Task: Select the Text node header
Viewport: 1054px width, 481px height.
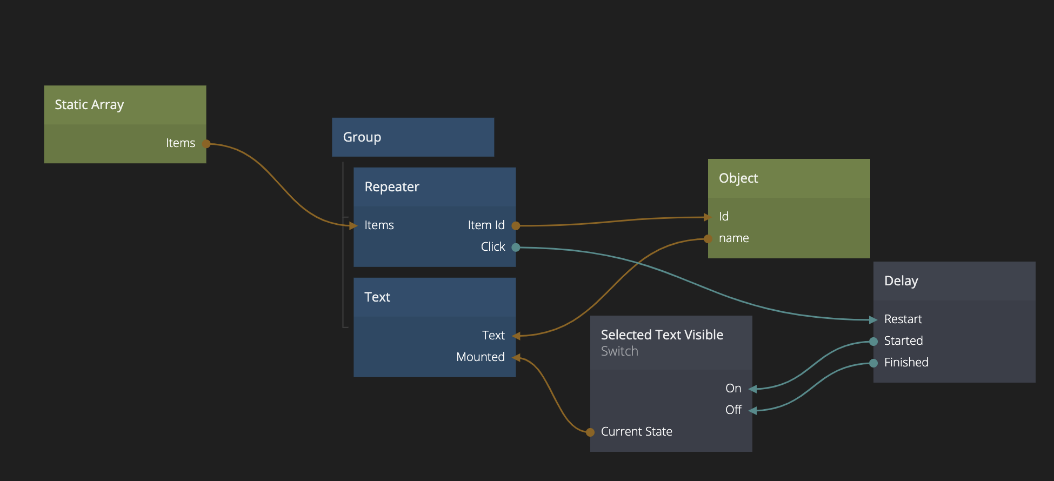Action: pyautogui.click(x=434, y=297)
